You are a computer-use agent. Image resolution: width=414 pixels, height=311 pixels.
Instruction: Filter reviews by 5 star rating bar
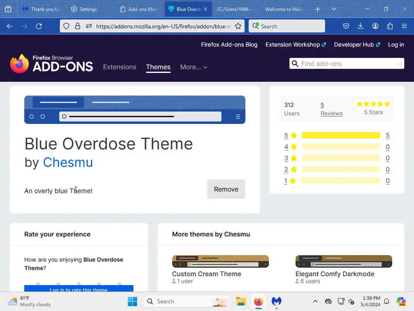point(341,135)
